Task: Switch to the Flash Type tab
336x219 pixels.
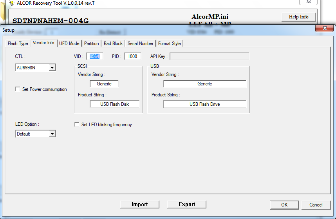Action: [18, 43]
